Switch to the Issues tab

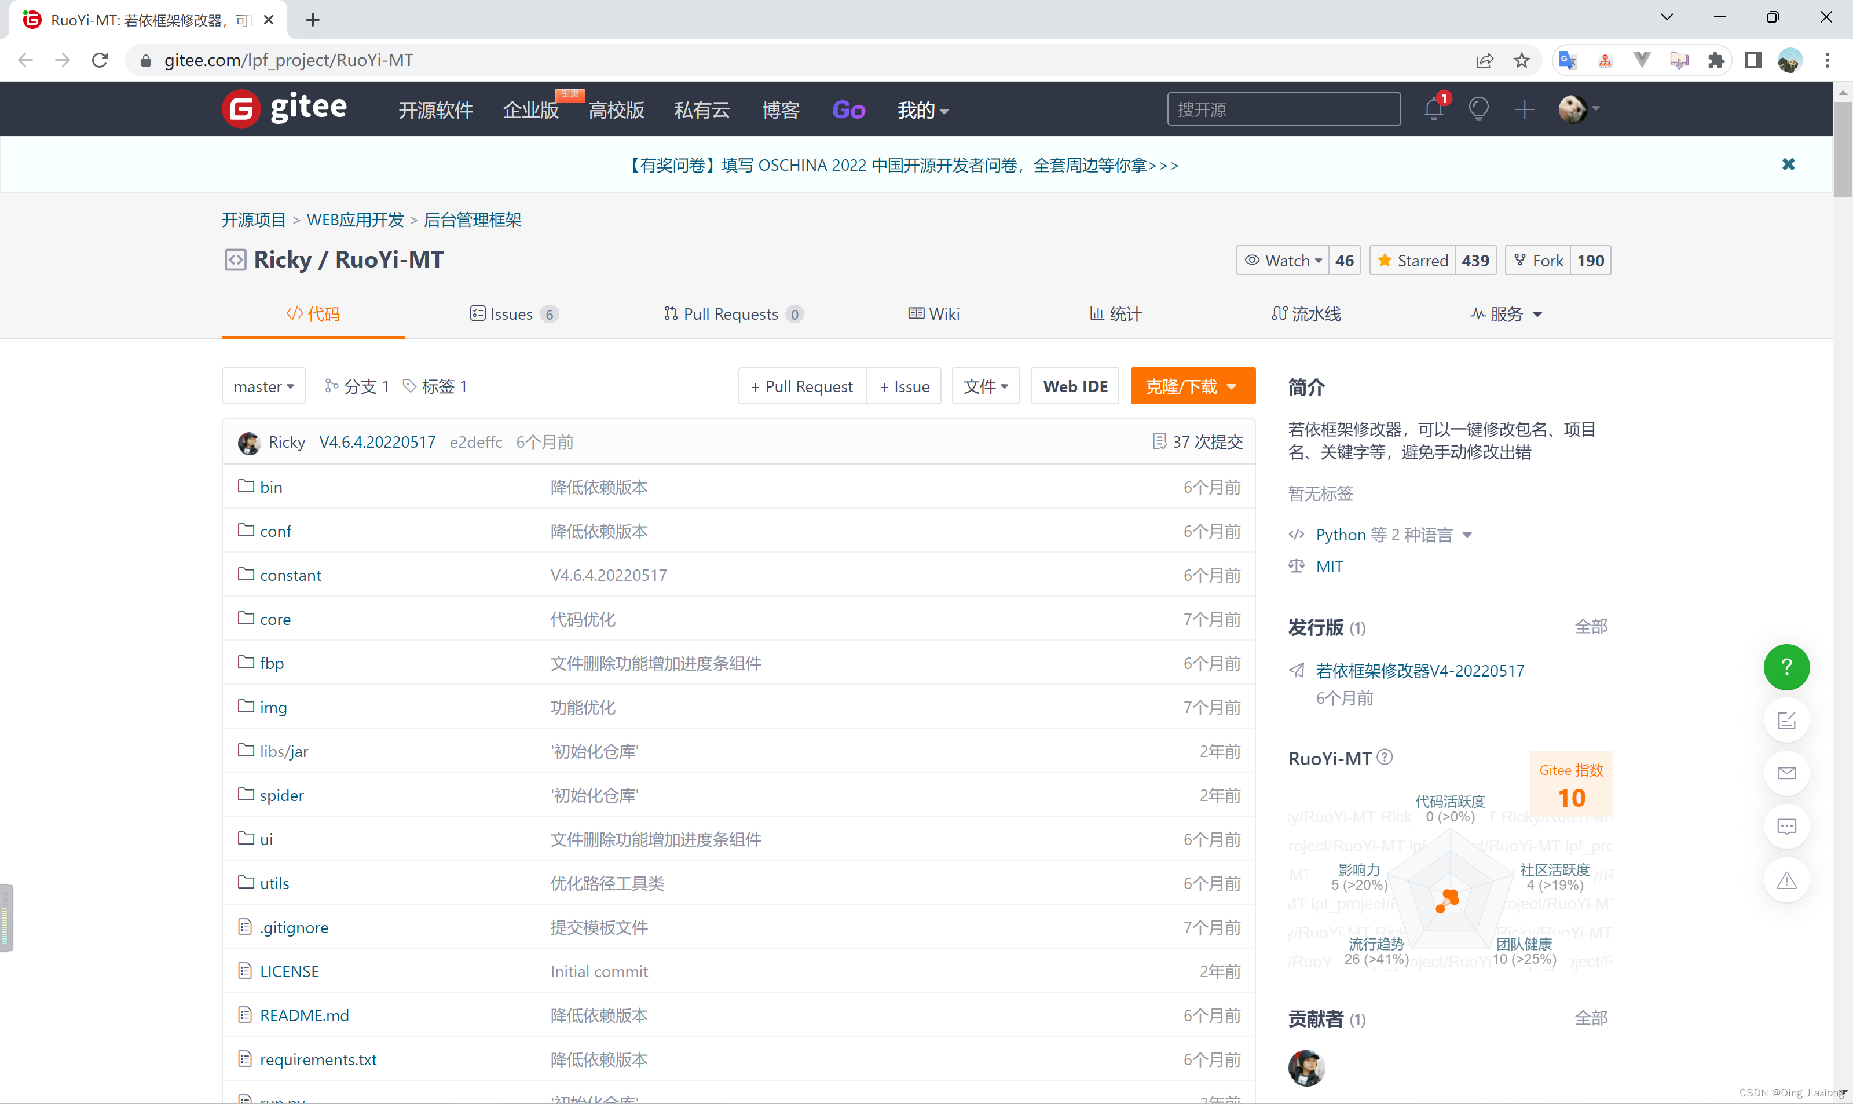513,314
